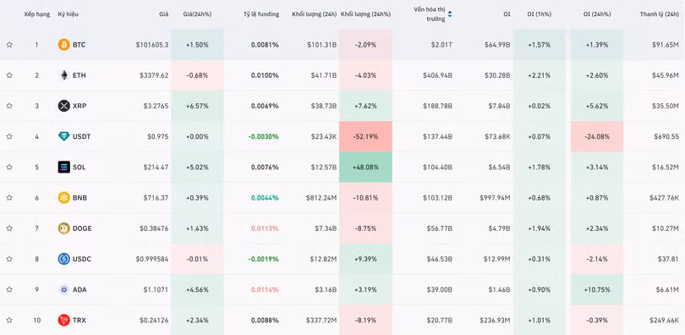This screenshot has width=685, height=335.
Task: Open the SOL symbol link
Action: point(79,167)
